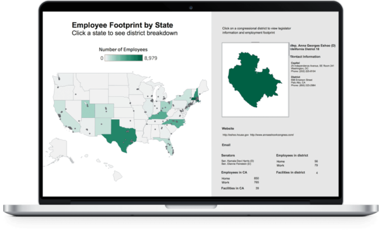Click the legend maximum value 8,979

[151, 58]
